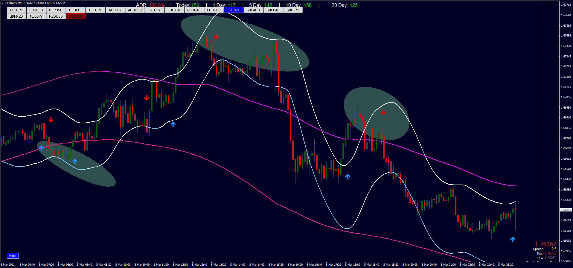This screenshot has height=268, width=573.
Task: Click the red down arrow below the CADJPY button
Action: 147,98
